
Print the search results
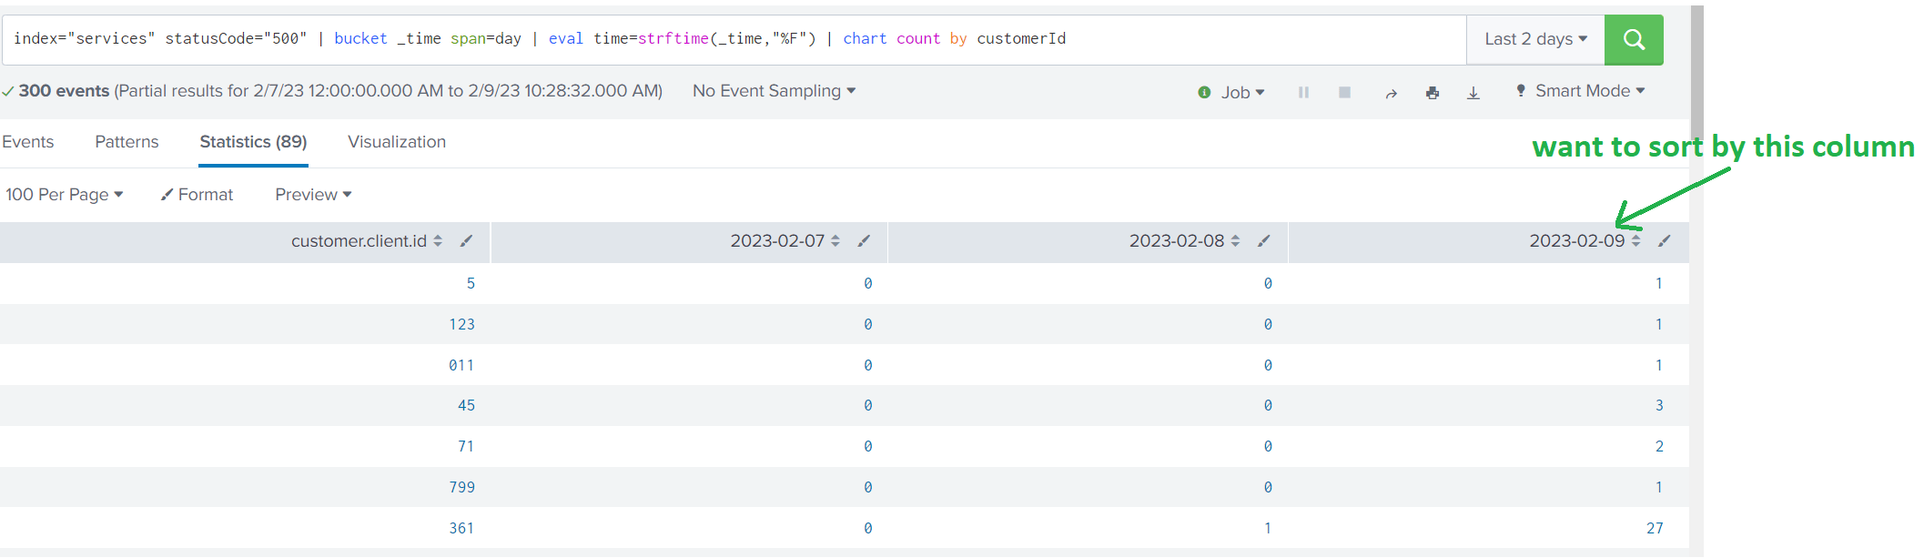click(1433, 93)
